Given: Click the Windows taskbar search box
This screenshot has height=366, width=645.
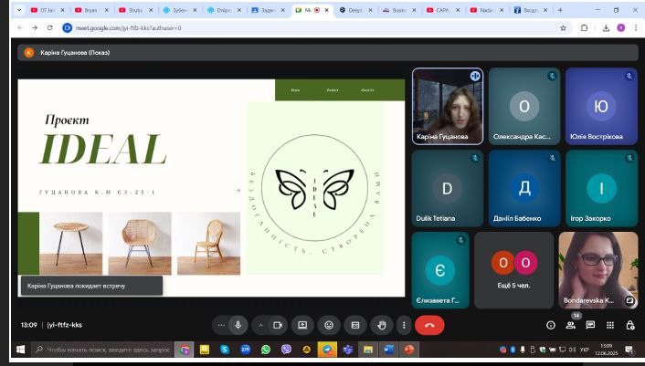Looking at the screenshot, I should point(102,350).
